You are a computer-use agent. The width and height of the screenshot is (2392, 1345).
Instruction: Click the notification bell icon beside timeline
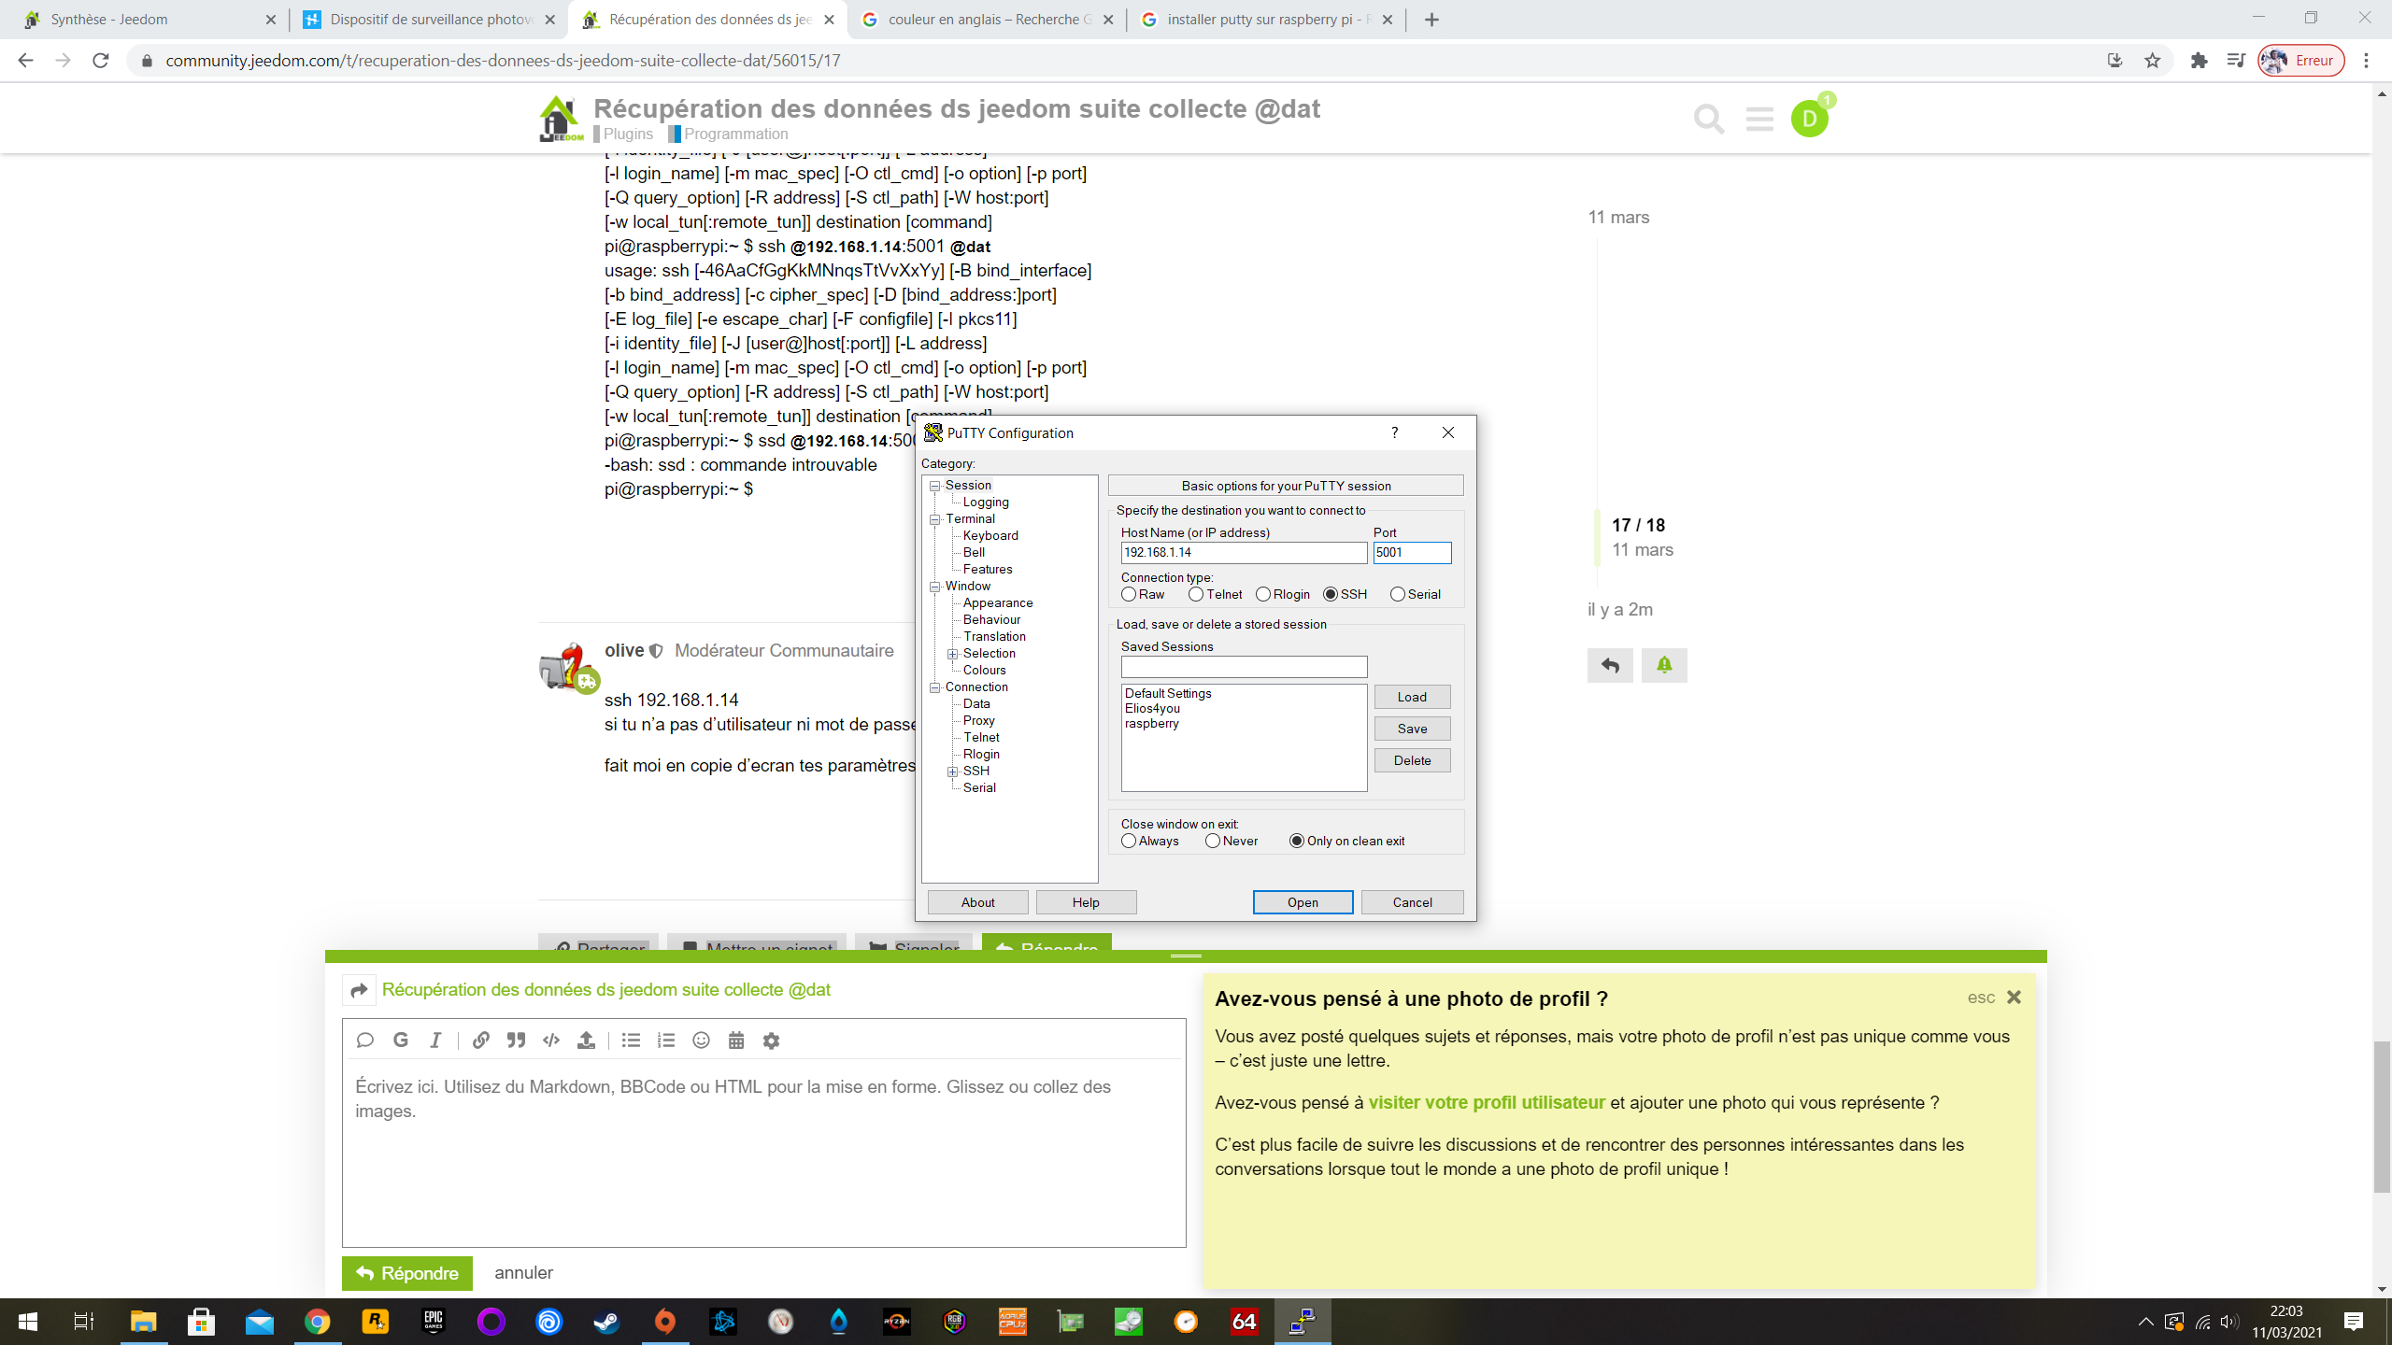1664,665
